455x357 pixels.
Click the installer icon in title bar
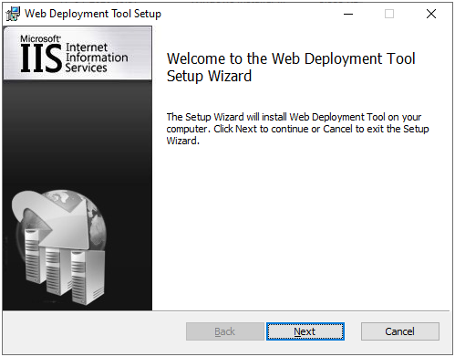13,14
